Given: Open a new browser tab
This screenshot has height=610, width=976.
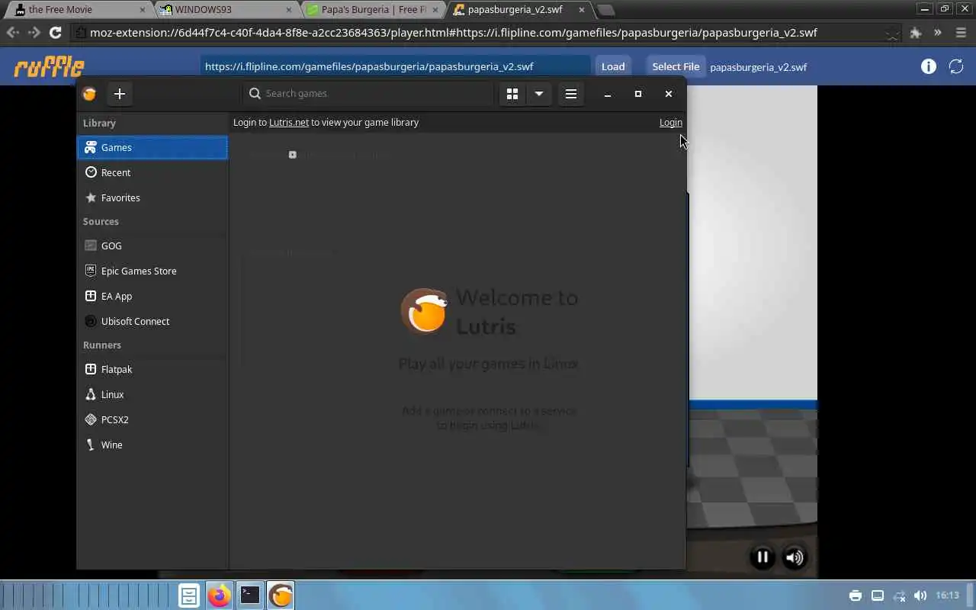Looking at the screenshot, I should pyautogui.click(x=605, y=10).
